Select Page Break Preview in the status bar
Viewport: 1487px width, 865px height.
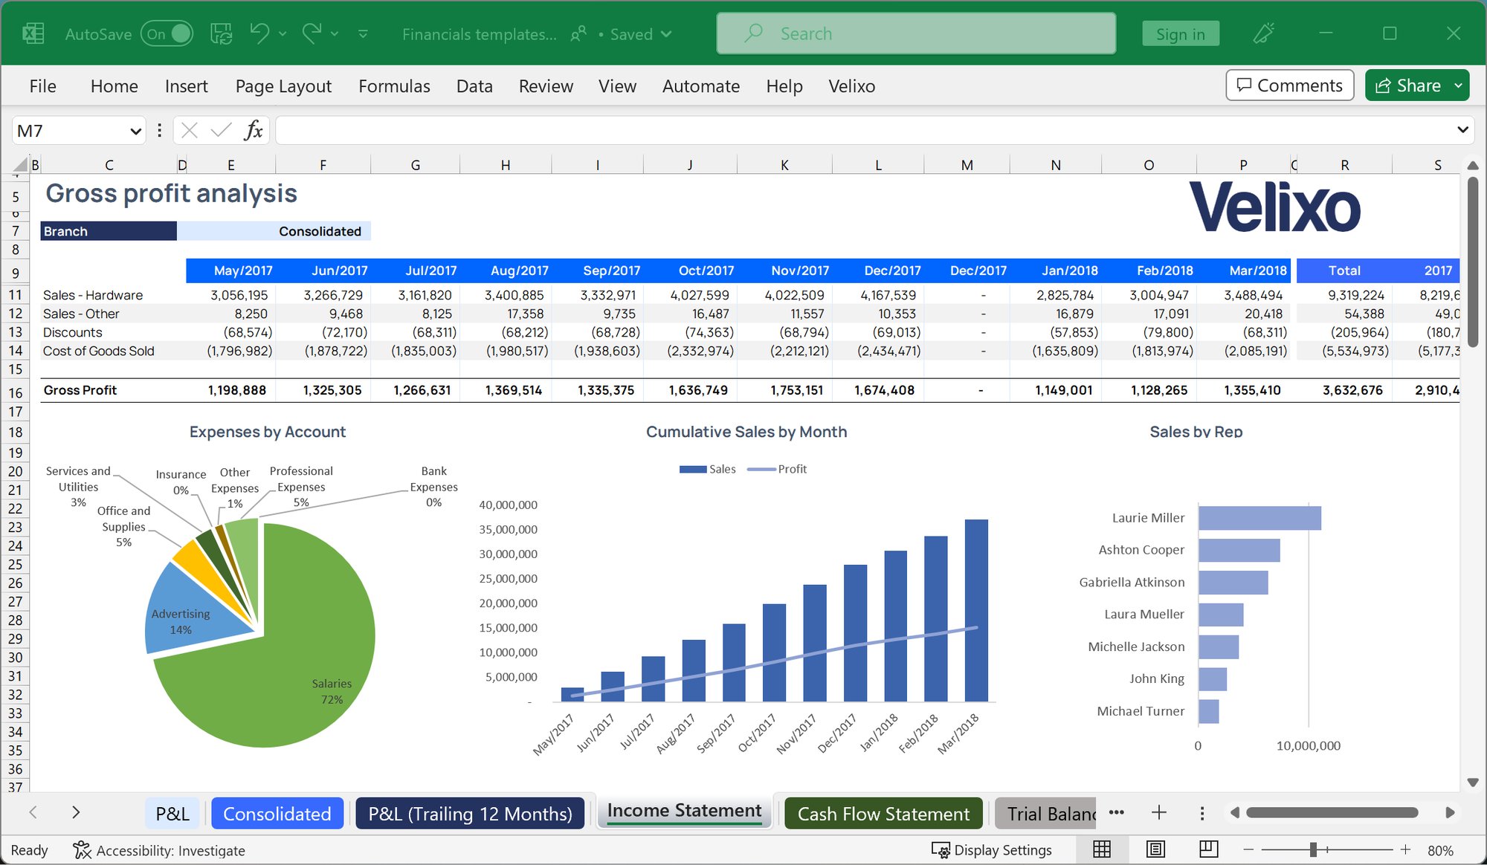pos(1207,849)
